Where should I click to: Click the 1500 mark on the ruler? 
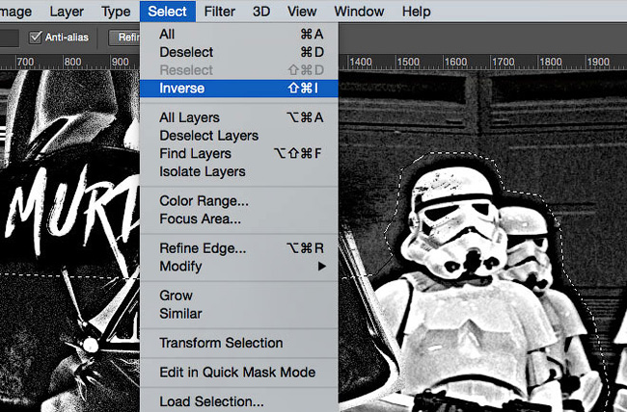408,62
